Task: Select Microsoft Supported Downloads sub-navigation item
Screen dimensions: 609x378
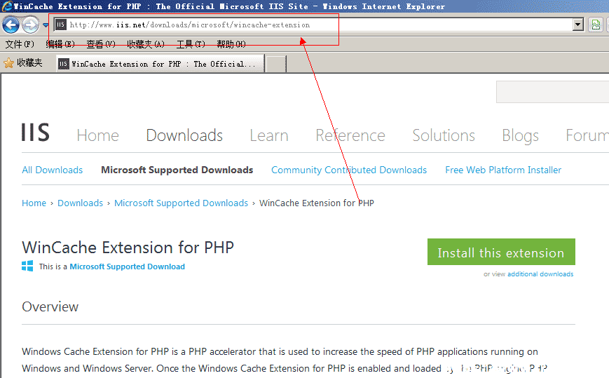Action: point(177,170)
